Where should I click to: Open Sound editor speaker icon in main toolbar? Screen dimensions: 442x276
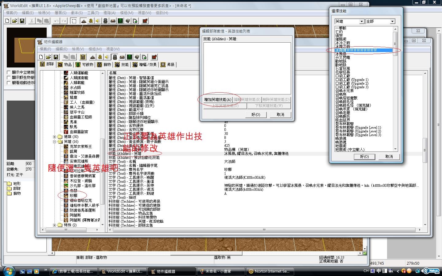tap(98, 21)
